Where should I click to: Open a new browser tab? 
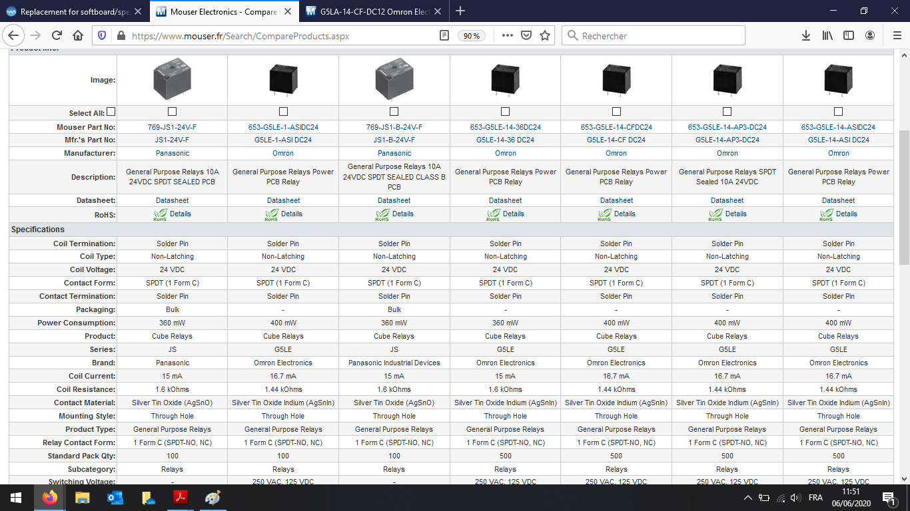pos(460,11)
